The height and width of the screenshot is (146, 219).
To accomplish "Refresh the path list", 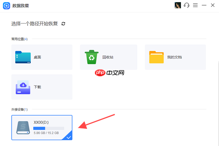I will click(63, 24).
